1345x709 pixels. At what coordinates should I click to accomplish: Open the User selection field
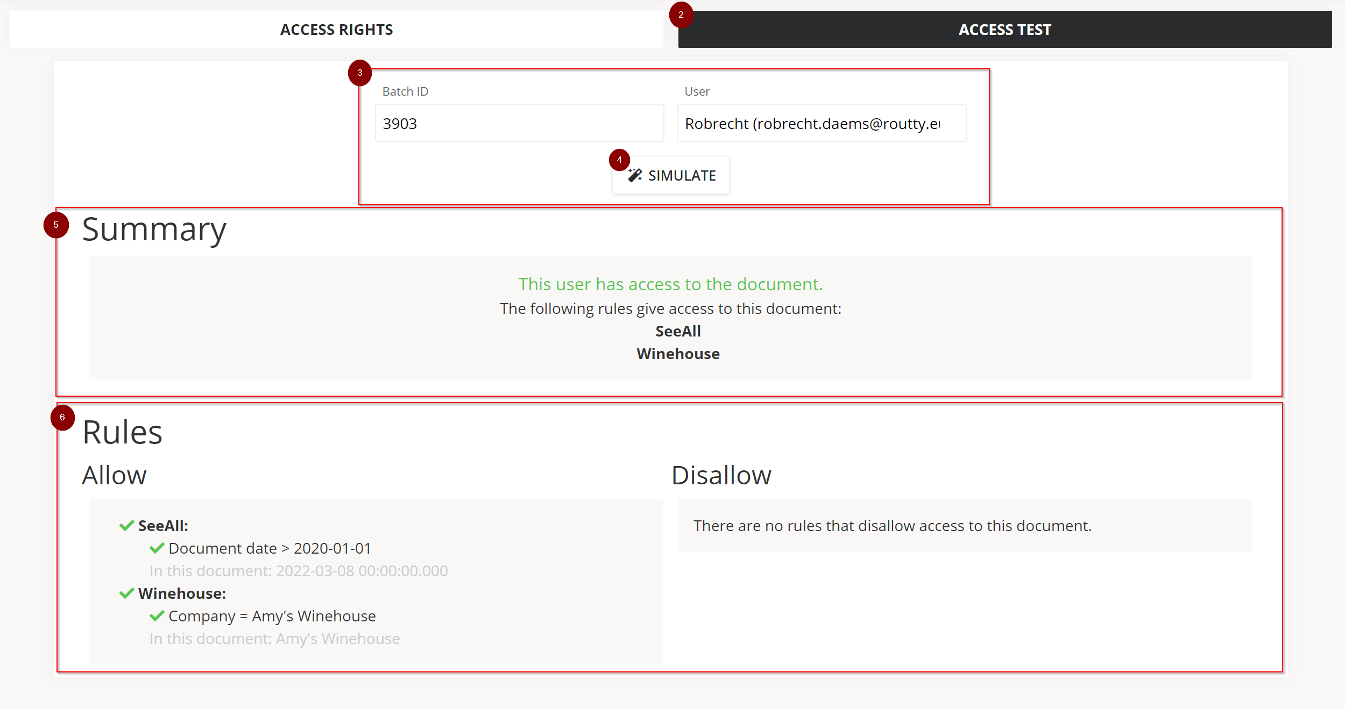[821, 124]
